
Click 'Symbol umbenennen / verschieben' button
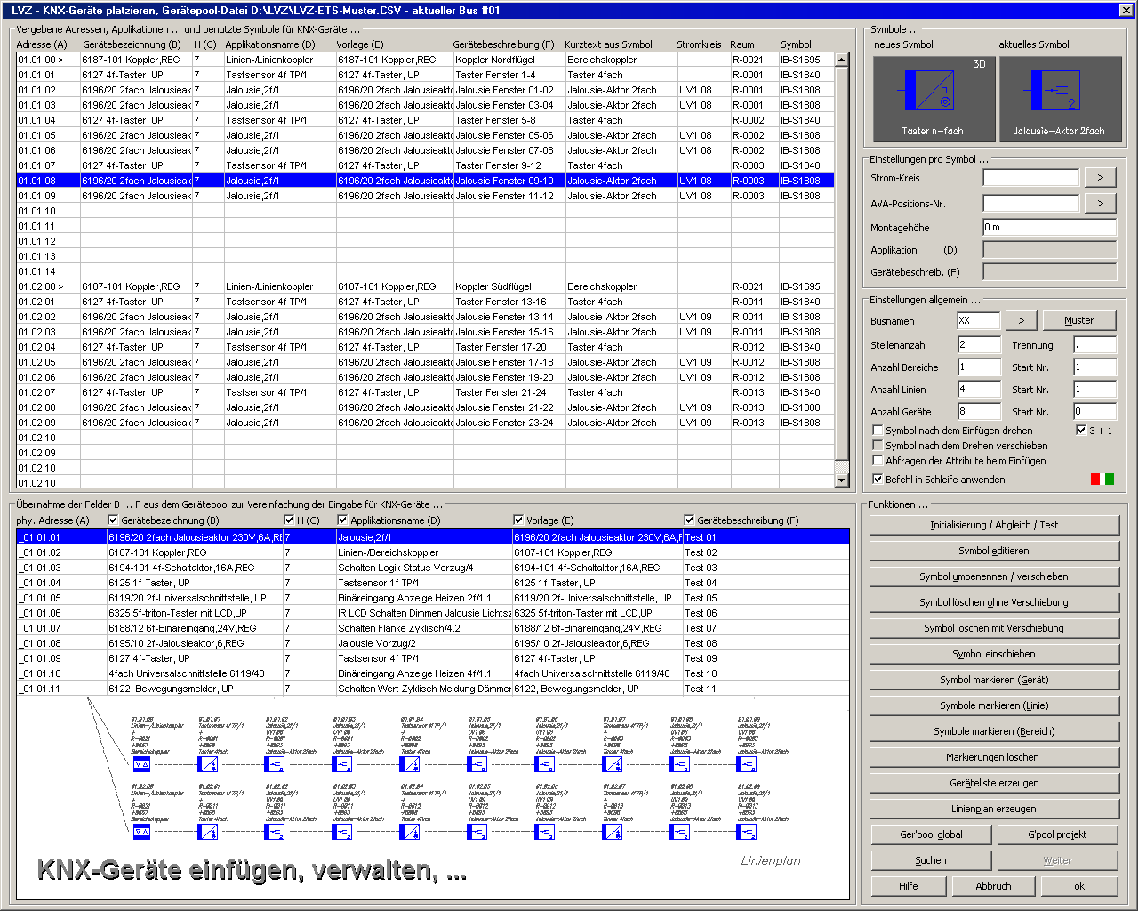tap(994, 576)
